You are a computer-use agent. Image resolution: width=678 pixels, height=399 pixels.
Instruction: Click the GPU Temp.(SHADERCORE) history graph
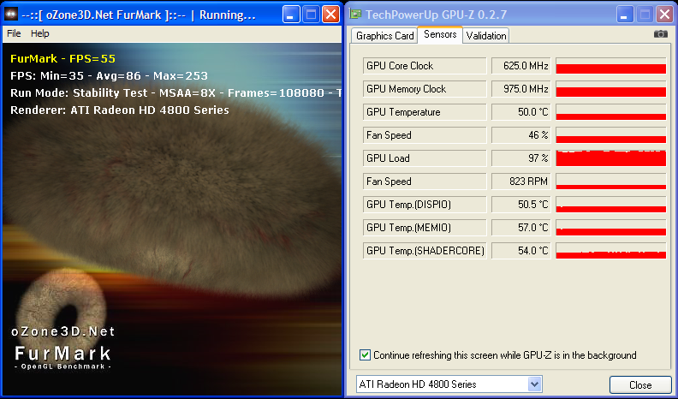(611, 251)
